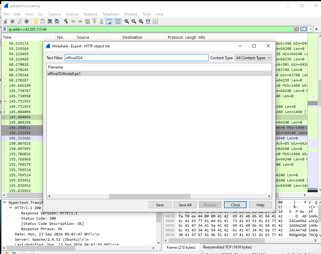Go forward in packet history
Screen dimensions: 321x254
click(x=80, y=21)
